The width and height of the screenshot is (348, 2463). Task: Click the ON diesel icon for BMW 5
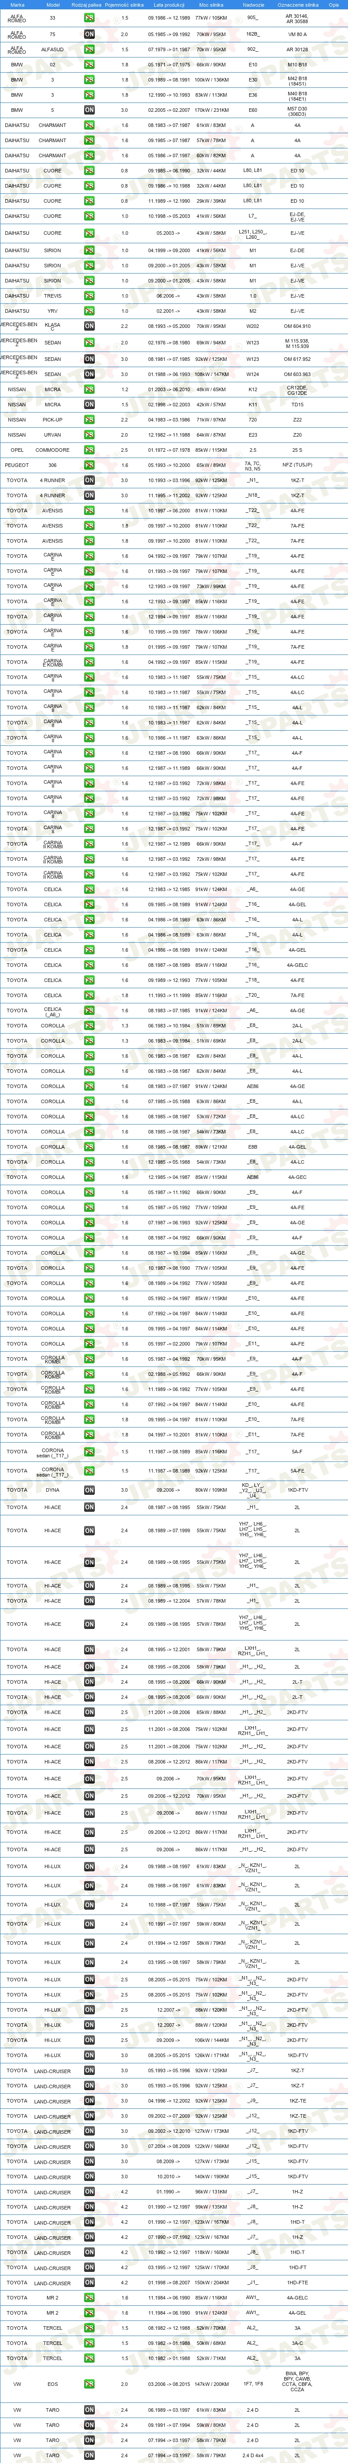click(89, 110)
